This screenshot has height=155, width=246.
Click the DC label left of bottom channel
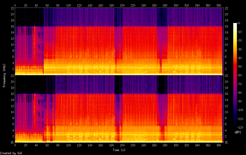[12, 142]
